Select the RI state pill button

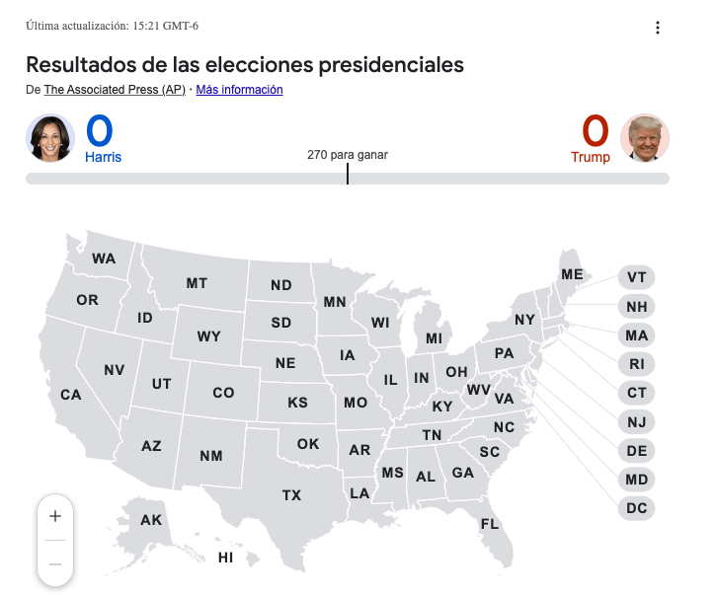tap(636, 364)
